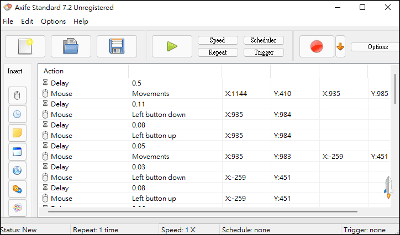Create a new macro file

[x=25, y=46]
